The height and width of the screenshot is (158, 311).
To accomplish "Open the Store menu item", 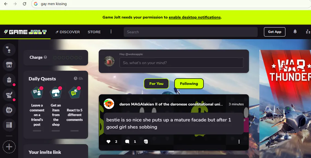I will [94, 32].
